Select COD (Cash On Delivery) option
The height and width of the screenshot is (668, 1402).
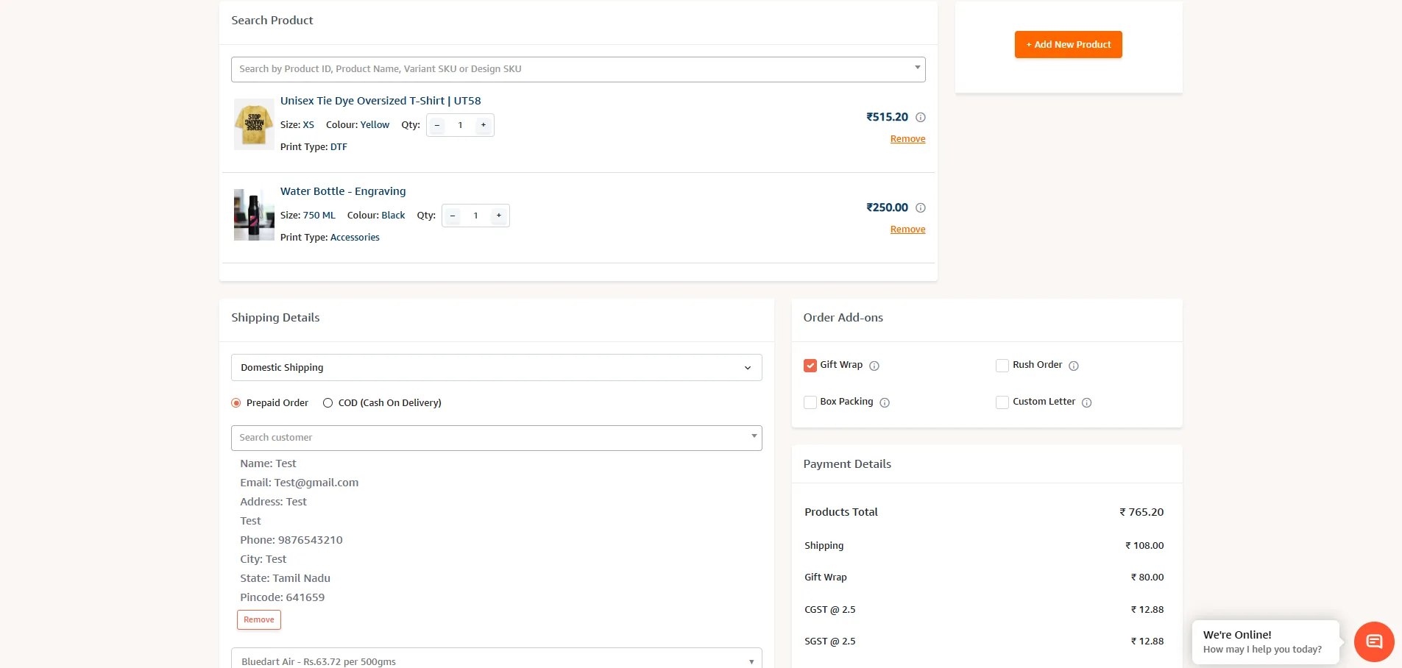pyautogui.click(x=328, y=403)
